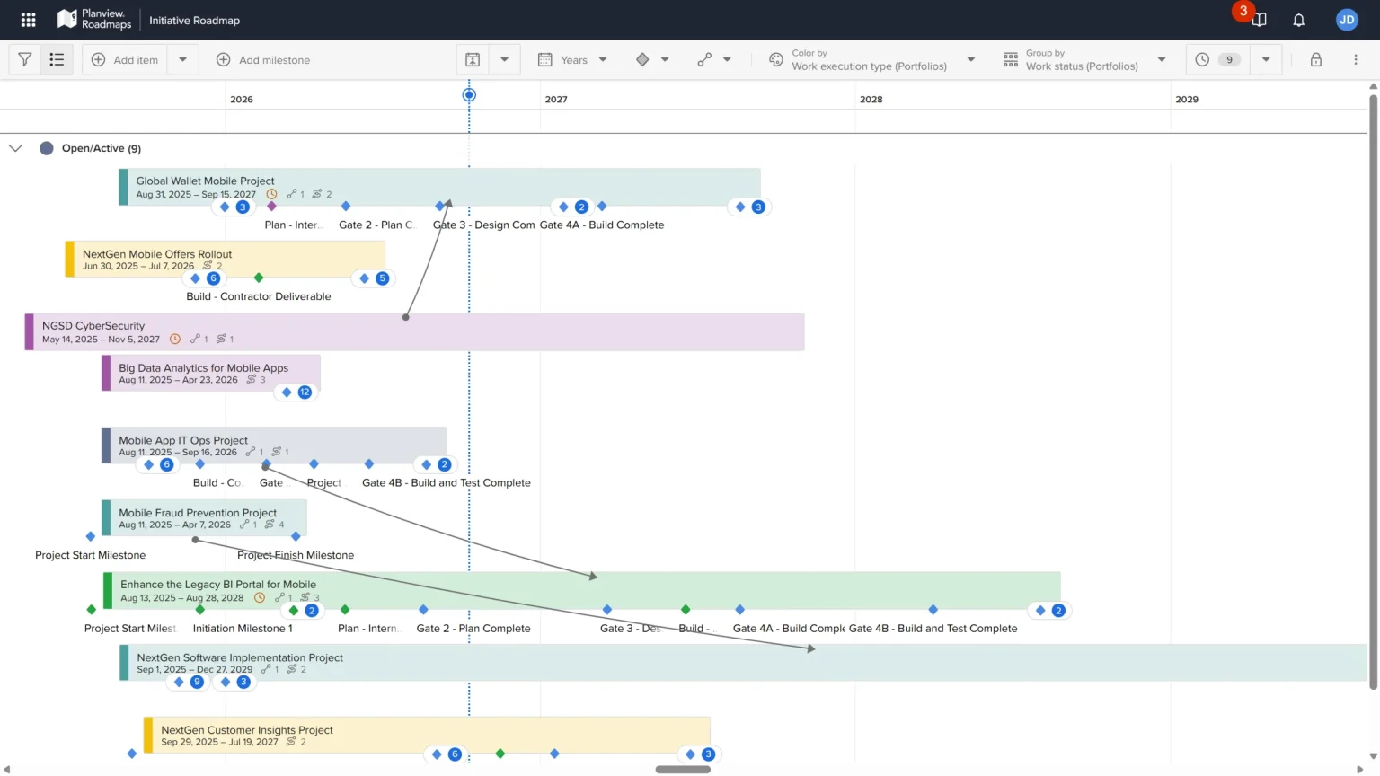Click Initiative Roadmap title

(194, 20)
